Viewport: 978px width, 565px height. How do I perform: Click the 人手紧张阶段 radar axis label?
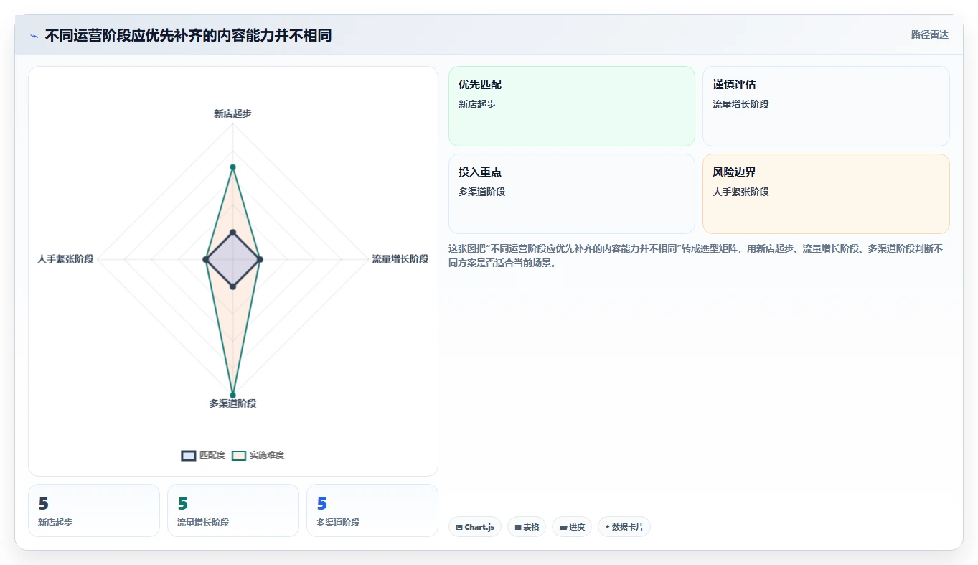[x=65, y=259]
